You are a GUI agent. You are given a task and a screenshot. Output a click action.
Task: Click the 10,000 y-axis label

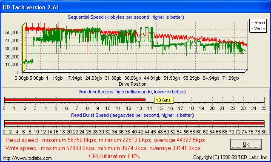click(12, 64)
